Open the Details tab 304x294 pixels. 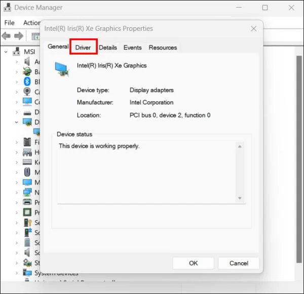click(108, 47)
